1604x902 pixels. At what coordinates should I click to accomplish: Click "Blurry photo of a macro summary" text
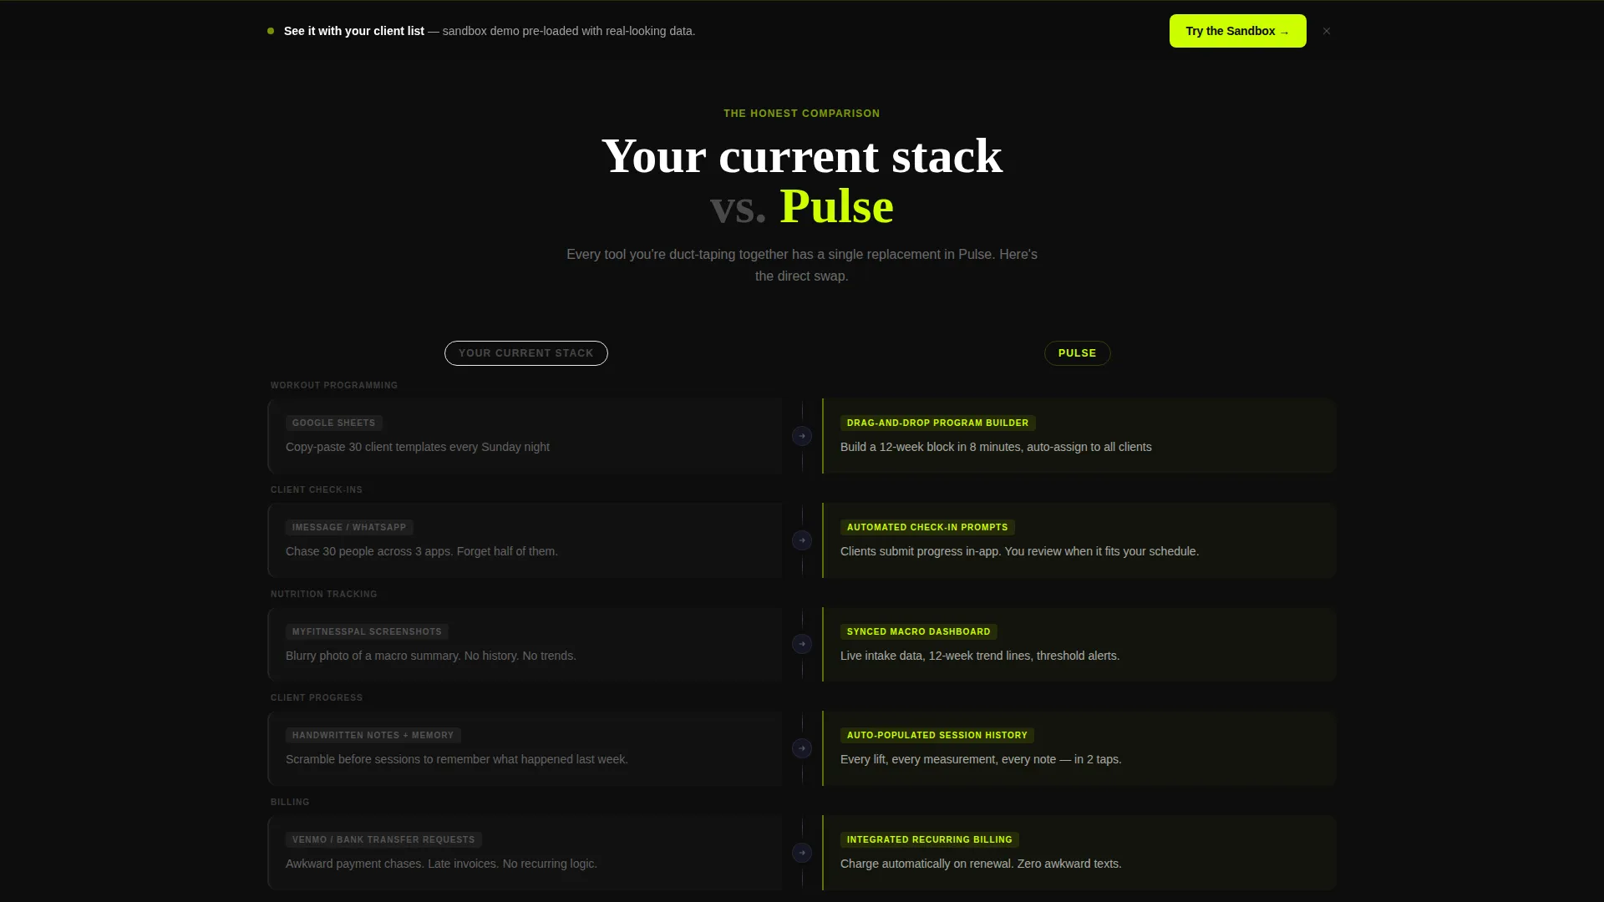431,656
